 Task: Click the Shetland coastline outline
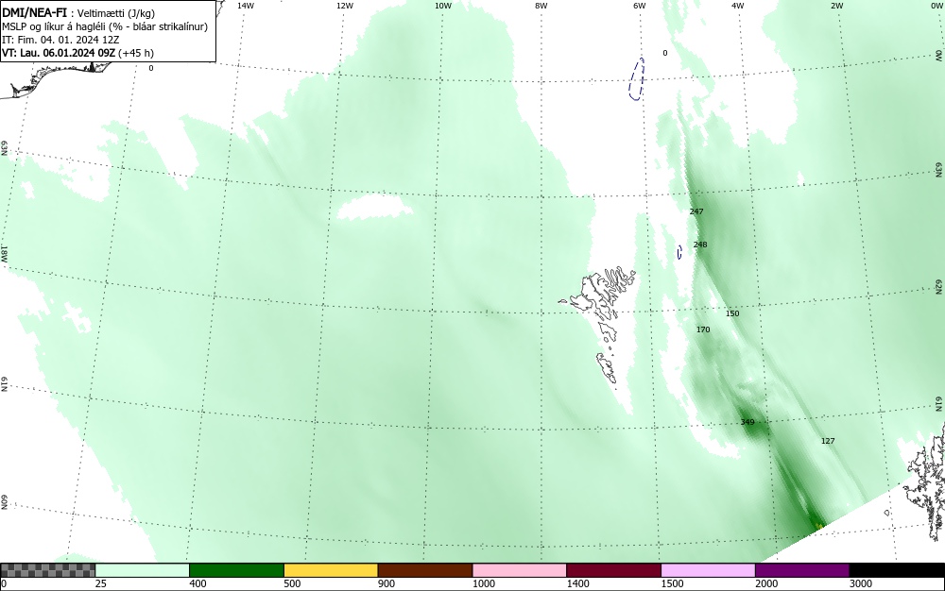pyautogui.click(x=926, y=481)
